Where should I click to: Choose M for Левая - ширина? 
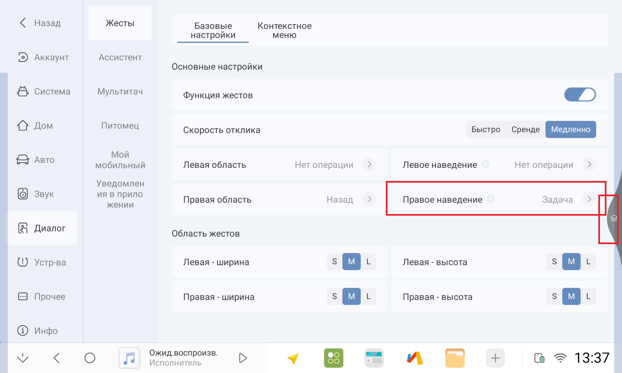(x=351, y=261)
